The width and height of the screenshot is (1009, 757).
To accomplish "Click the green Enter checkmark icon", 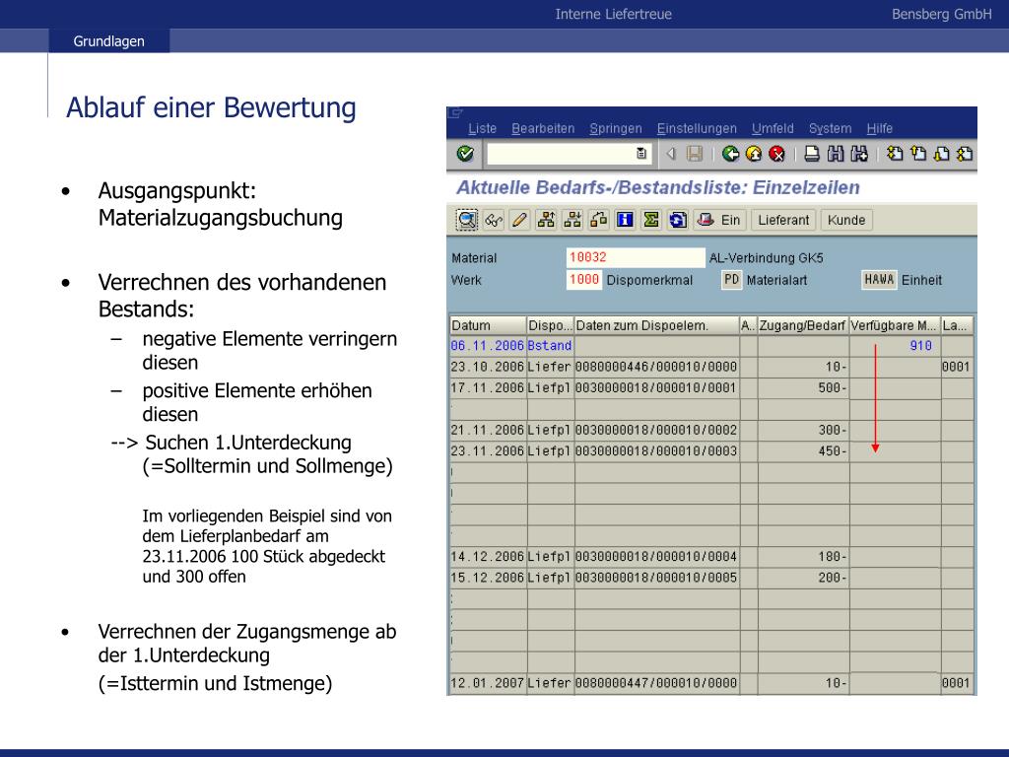I will point(465,154).
